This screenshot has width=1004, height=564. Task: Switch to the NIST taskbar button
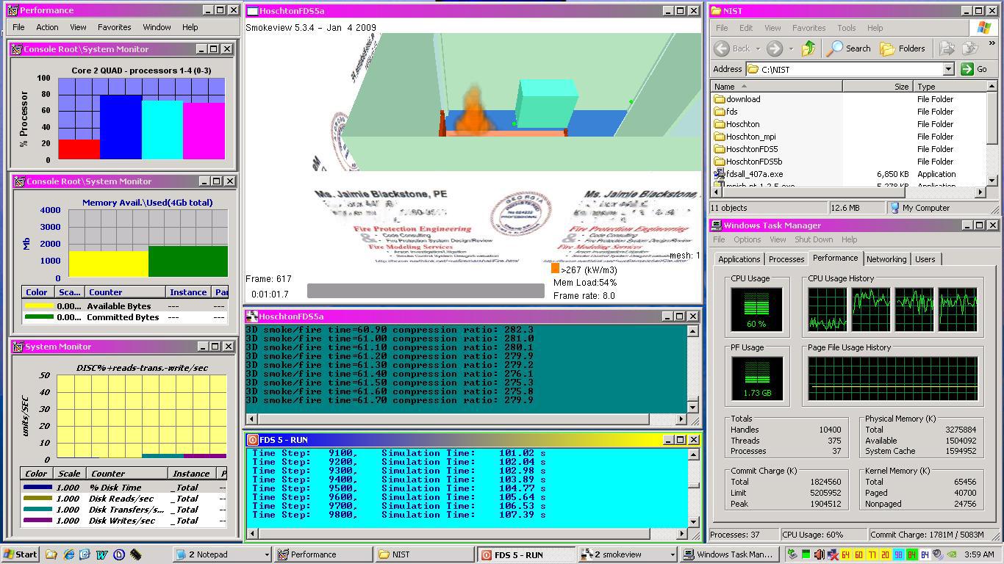pos(425,554)
